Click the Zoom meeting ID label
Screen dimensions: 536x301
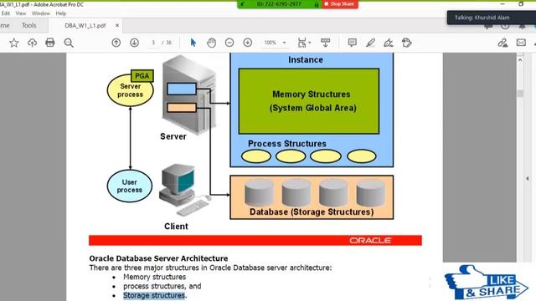[x=279, y=4]
